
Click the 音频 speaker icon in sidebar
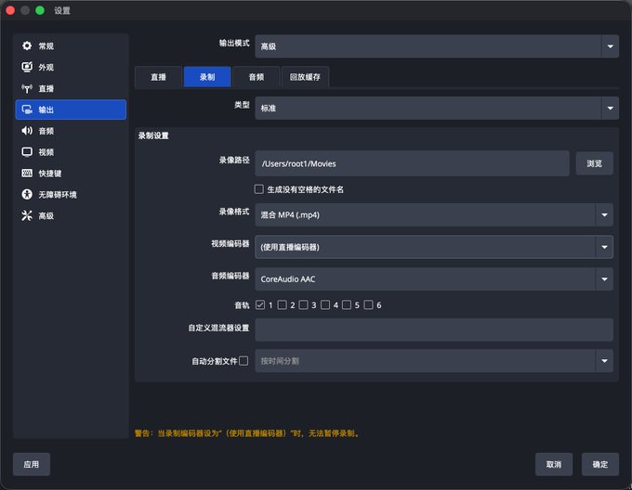(x=27, y=130)
